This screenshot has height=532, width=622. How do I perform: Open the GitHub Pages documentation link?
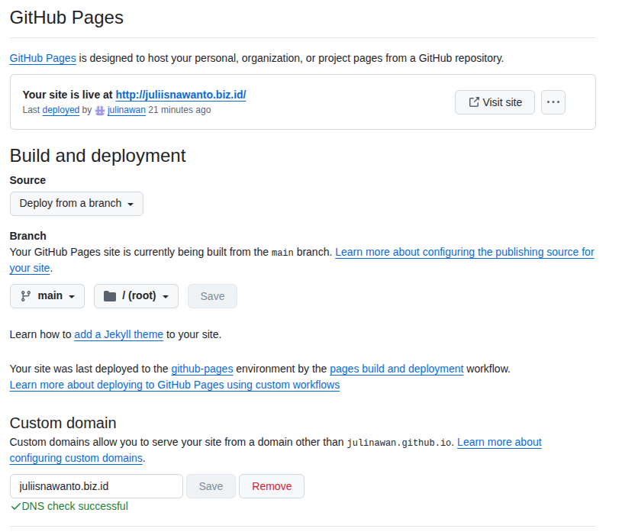pos(43,58)
